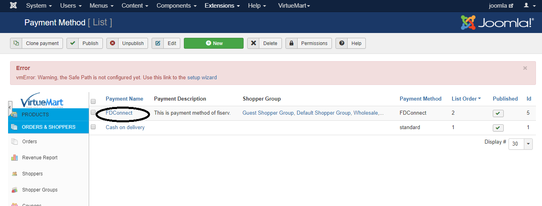Open Shoppers from the sidebar icon
The height and width of the screenshot is (206, 542).
pos(15,174)
